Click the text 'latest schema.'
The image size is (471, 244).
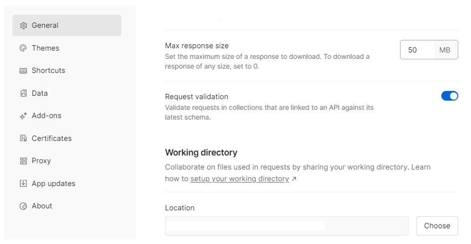188,118
